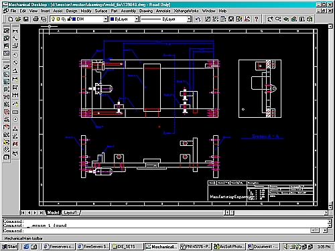Image resolution: width=335 pixels, height=251 pixels.
Task: Click the Start button
Action: [9, 246]
